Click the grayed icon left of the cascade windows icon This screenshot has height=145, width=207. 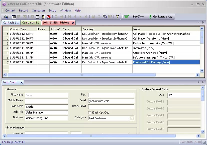tap(25, 16)
